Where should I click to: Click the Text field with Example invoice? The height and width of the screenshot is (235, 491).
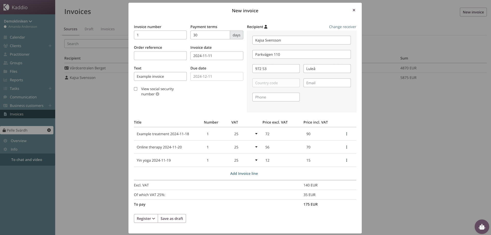coord(160,76)
